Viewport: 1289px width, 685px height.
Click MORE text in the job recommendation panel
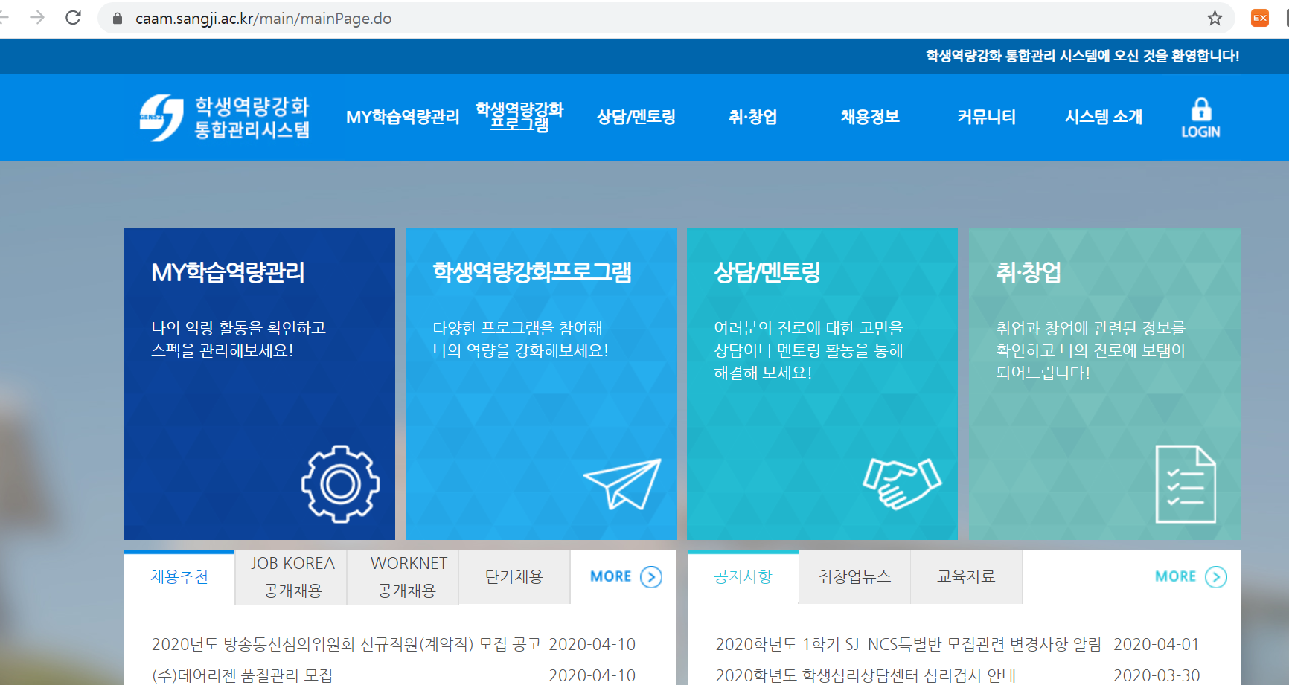[x=610, y=576]
